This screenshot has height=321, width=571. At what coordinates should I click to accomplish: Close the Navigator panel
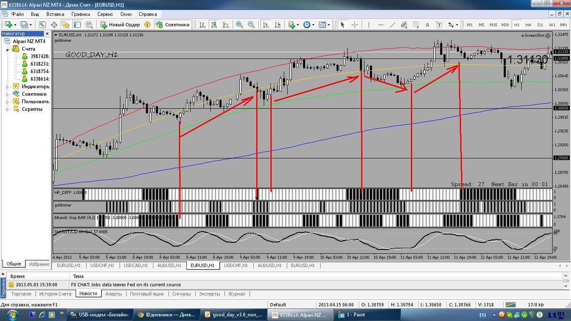[47, 33]
